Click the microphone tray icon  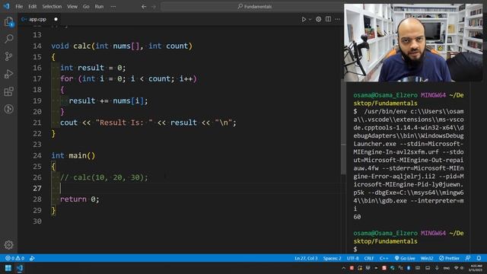click(437, 268)
